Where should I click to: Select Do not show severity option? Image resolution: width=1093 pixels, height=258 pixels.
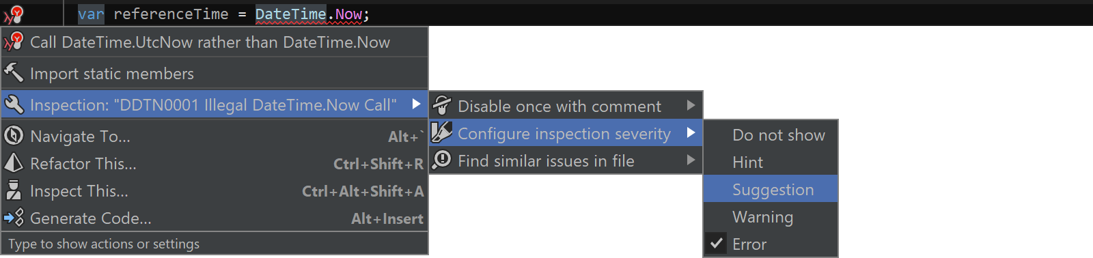click(x=771, y=134)
